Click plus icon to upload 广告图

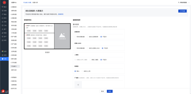tap(78, 85)
